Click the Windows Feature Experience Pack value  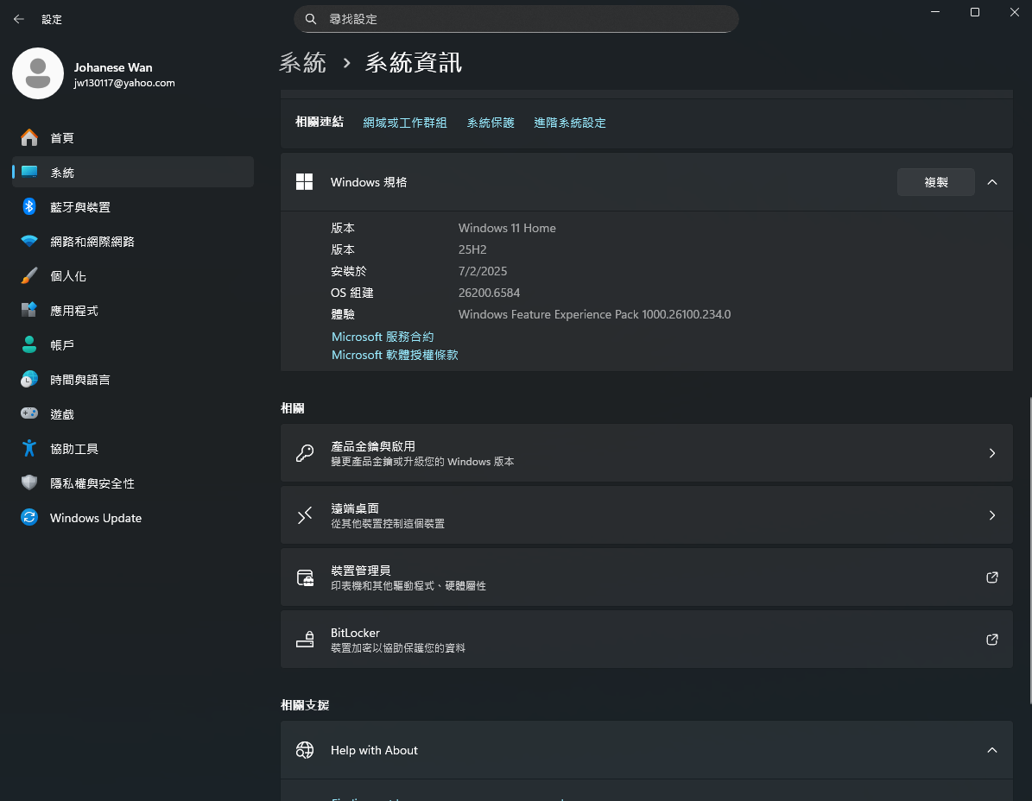coord(594,314)
